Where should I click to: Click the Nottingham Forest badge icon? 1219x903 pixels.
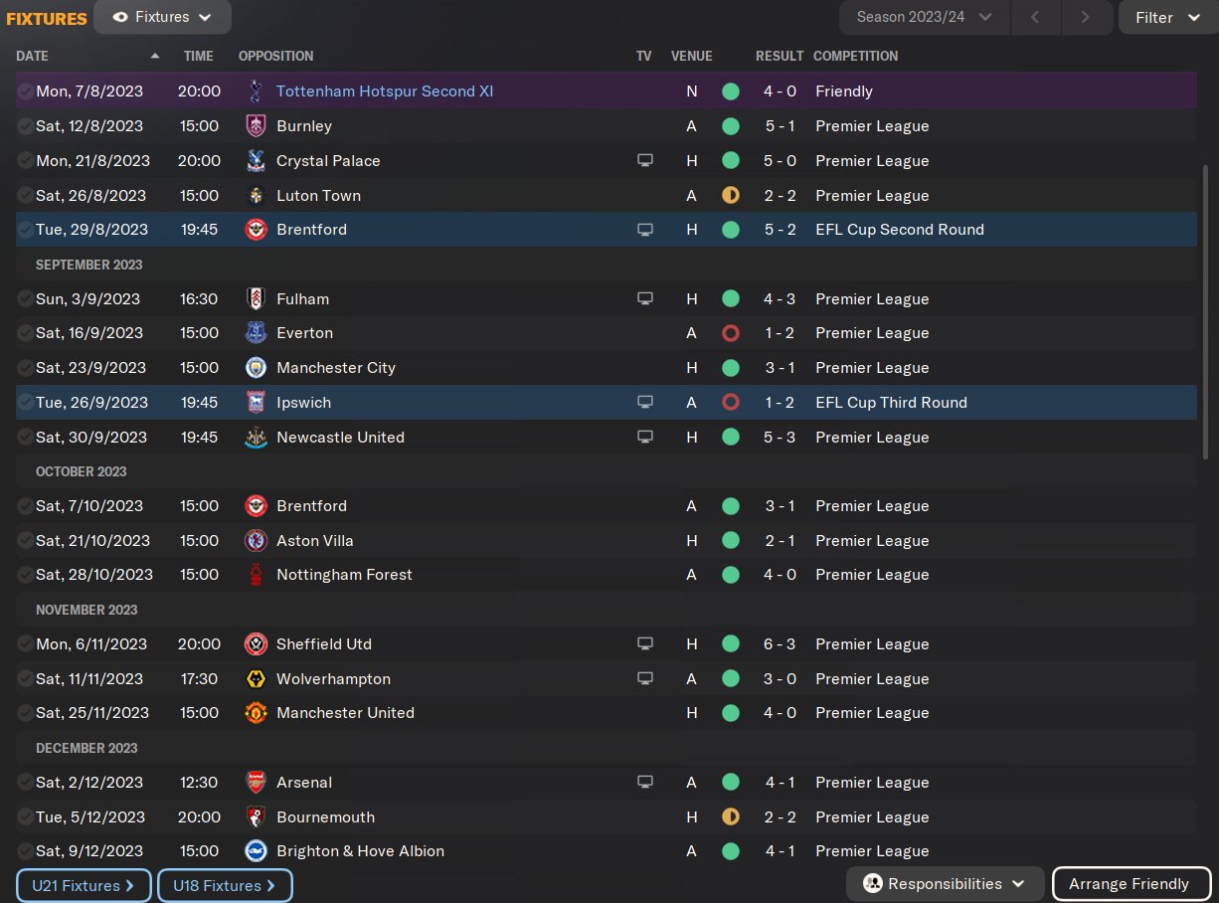(x=256, y=575)
